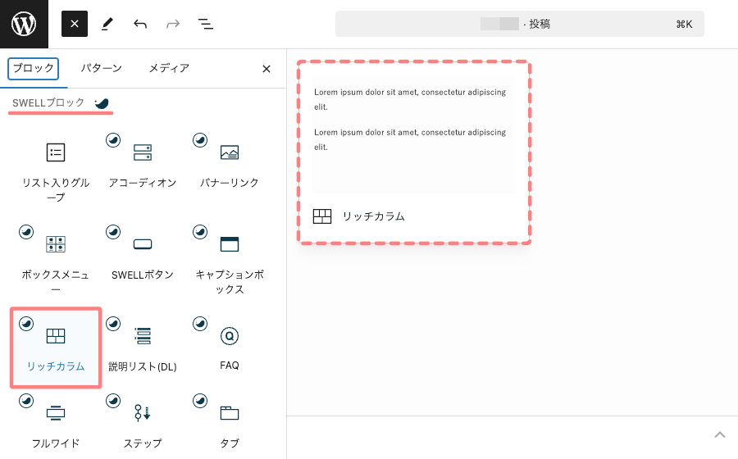Insert the タブ block
The height and width of the screenshot is (459, 738).
(x=230, y=423)
